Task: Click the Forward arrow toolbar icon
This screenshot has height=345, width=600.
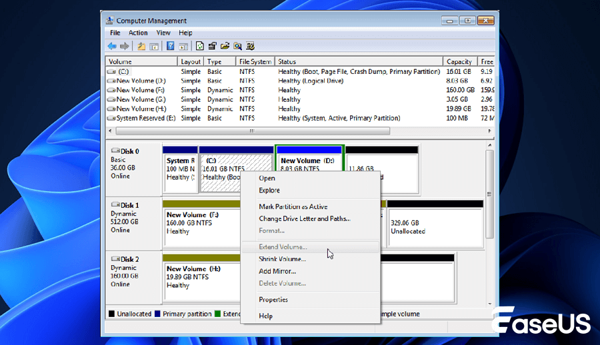Action: pyautogui.click(x=124, y=46)
